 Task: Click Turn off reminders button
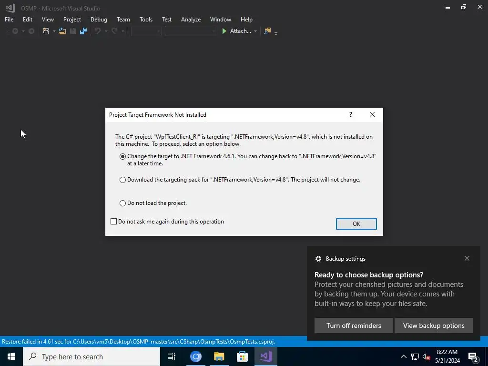point(354,325)
